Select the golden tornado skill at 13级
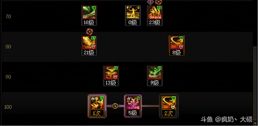The height and width of the screenshot is (126, 258). 111,73
